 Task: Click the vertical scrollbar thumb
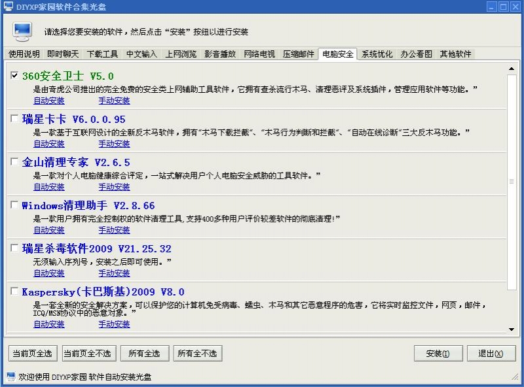pos(512,182)
